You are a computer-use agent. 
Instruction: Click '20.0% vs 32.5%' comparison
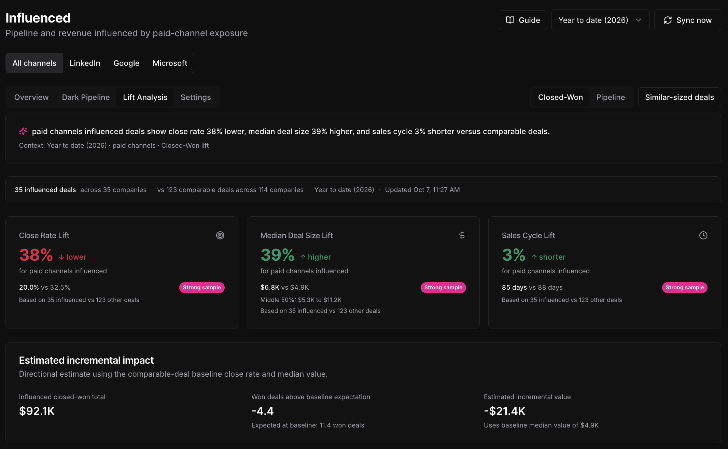coord(45,287)
